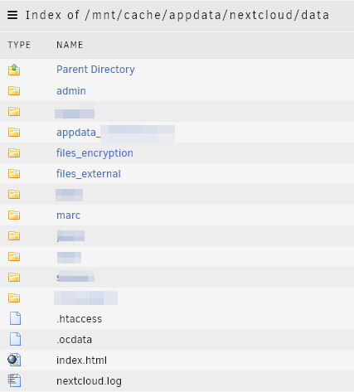Click the blank file icon beside .ocdata
354x392 pixels.
coord(15,339)
